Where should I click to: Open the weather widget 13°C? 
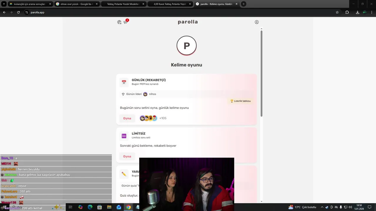(x=302, y=207)
